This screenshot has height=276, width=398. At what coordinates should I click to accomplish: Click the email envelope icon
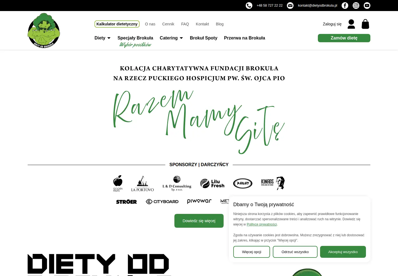(x=290, y=6)
